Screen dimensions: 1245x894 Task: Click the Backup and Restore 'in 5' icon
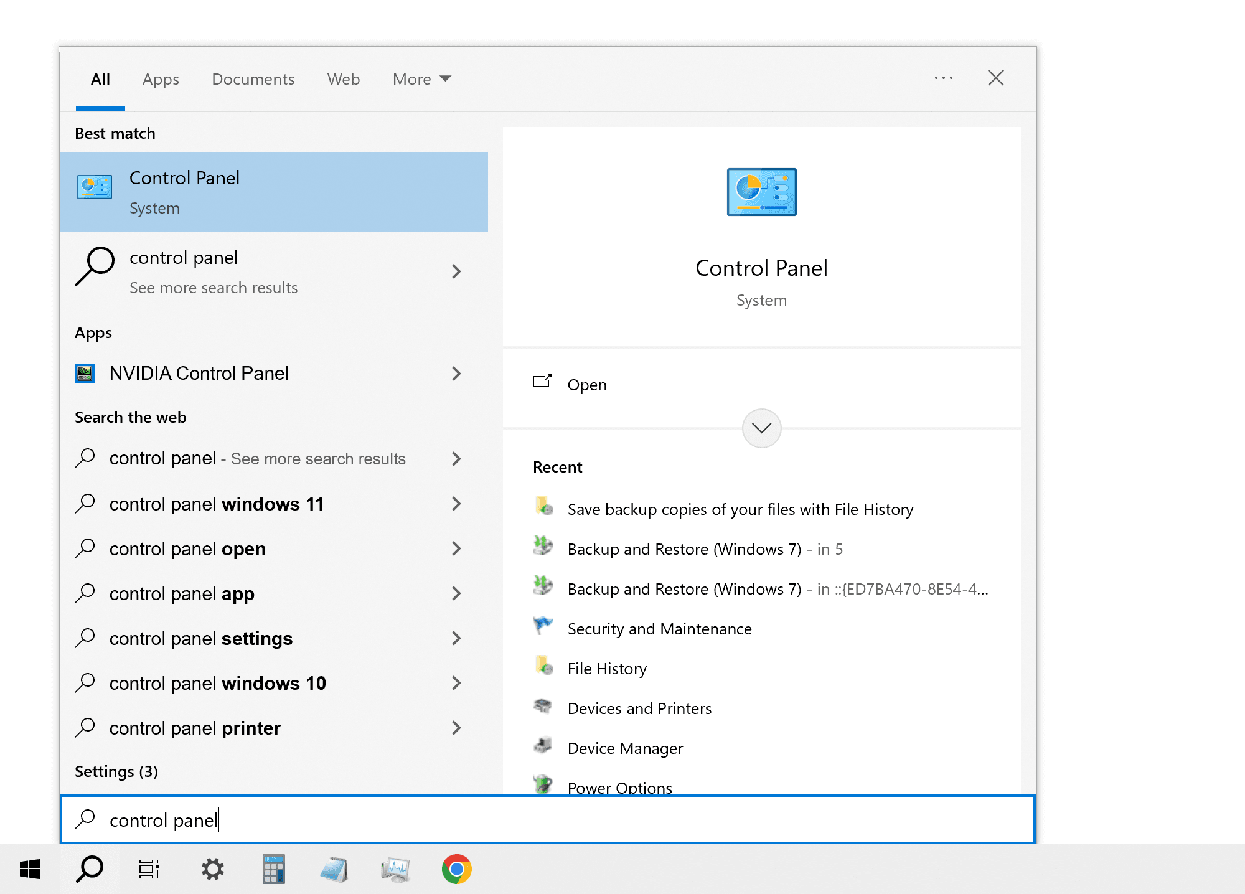[x=543, y=545]
